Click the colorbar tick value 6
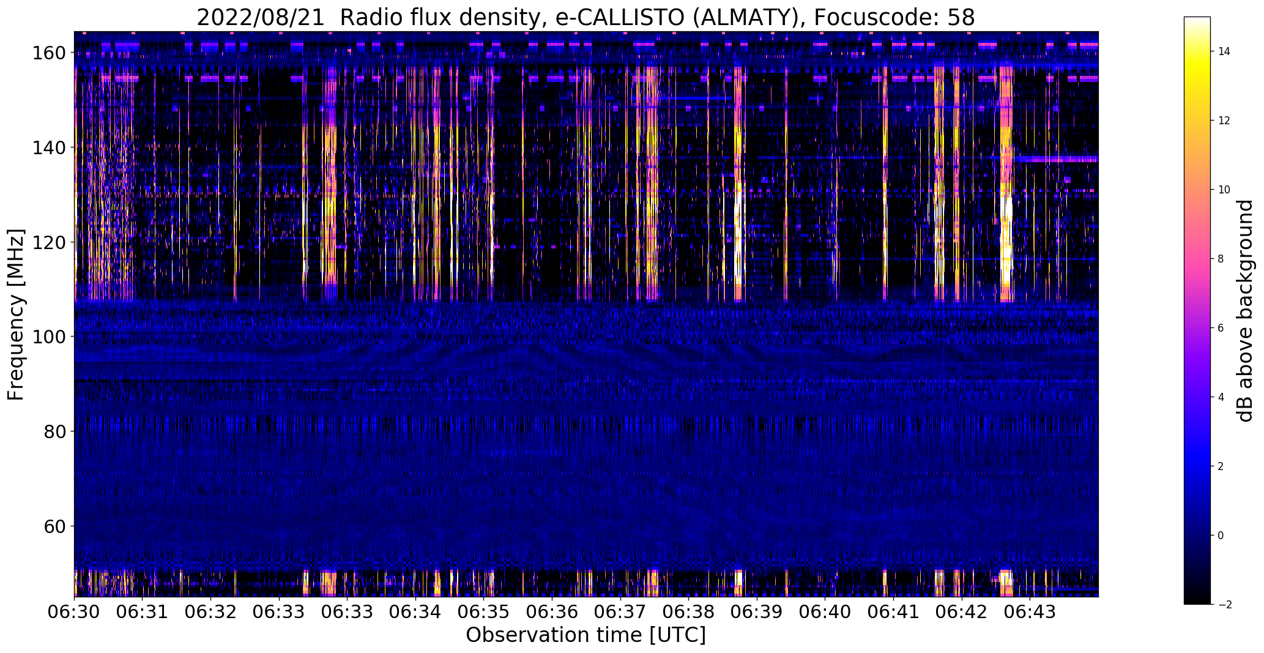 click(1221, 328)
